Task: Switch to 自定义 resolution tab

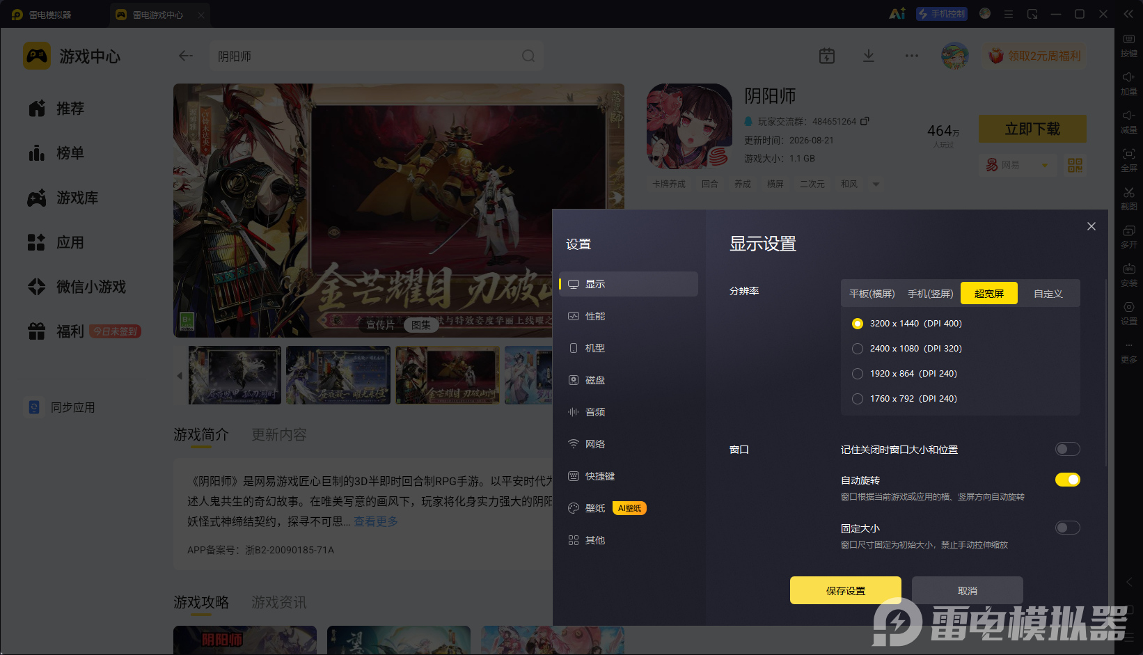Action: point(1048,294)
